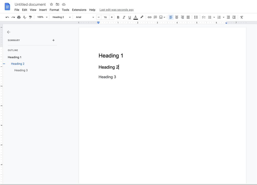The image size is (257, 185).
Task: Open the Extensions menu
Action: pyautogui.click(x=79, y=10)
